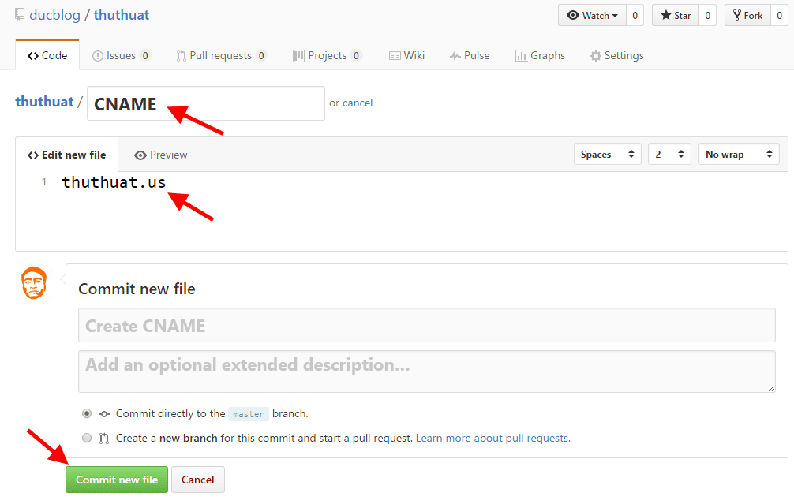Open the Pull requests tab

(221, 56)
